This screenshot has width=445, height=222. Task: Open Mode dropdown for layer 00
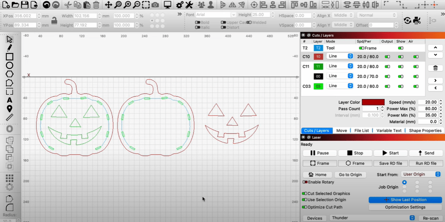point(339,76)
